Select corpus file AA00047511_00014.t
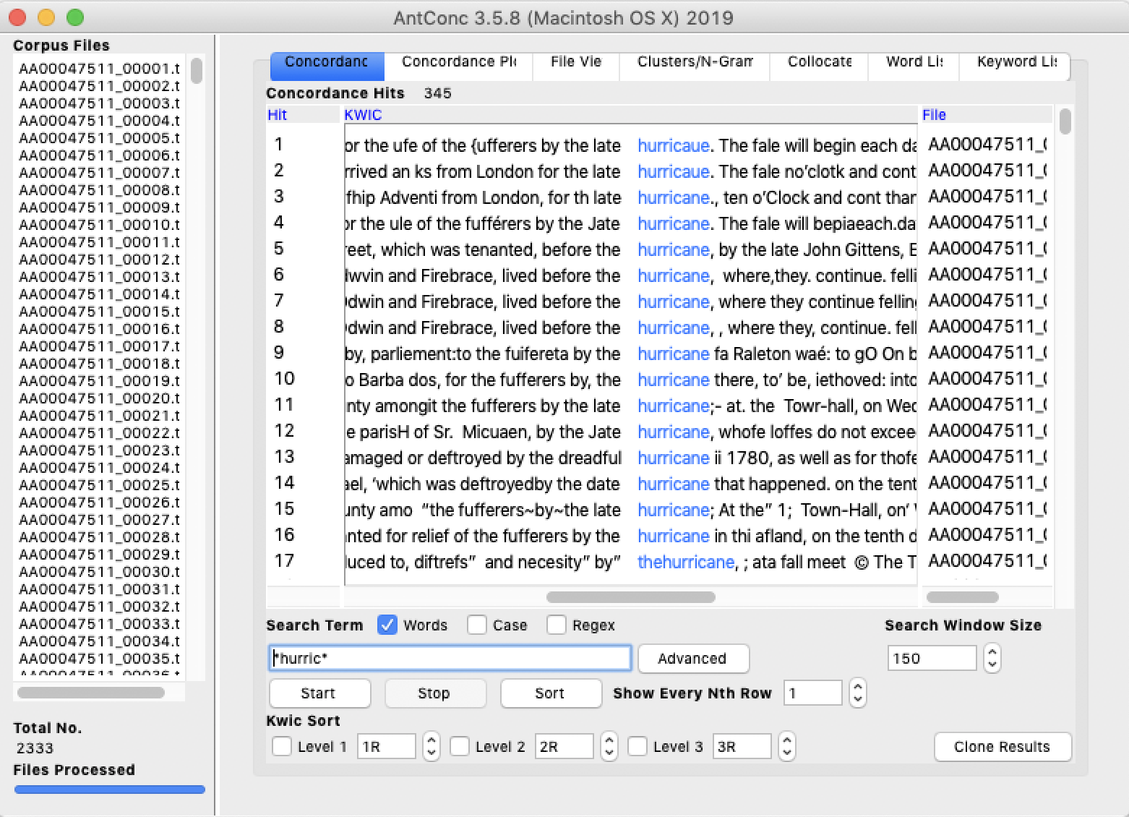 tap(100, 294)
